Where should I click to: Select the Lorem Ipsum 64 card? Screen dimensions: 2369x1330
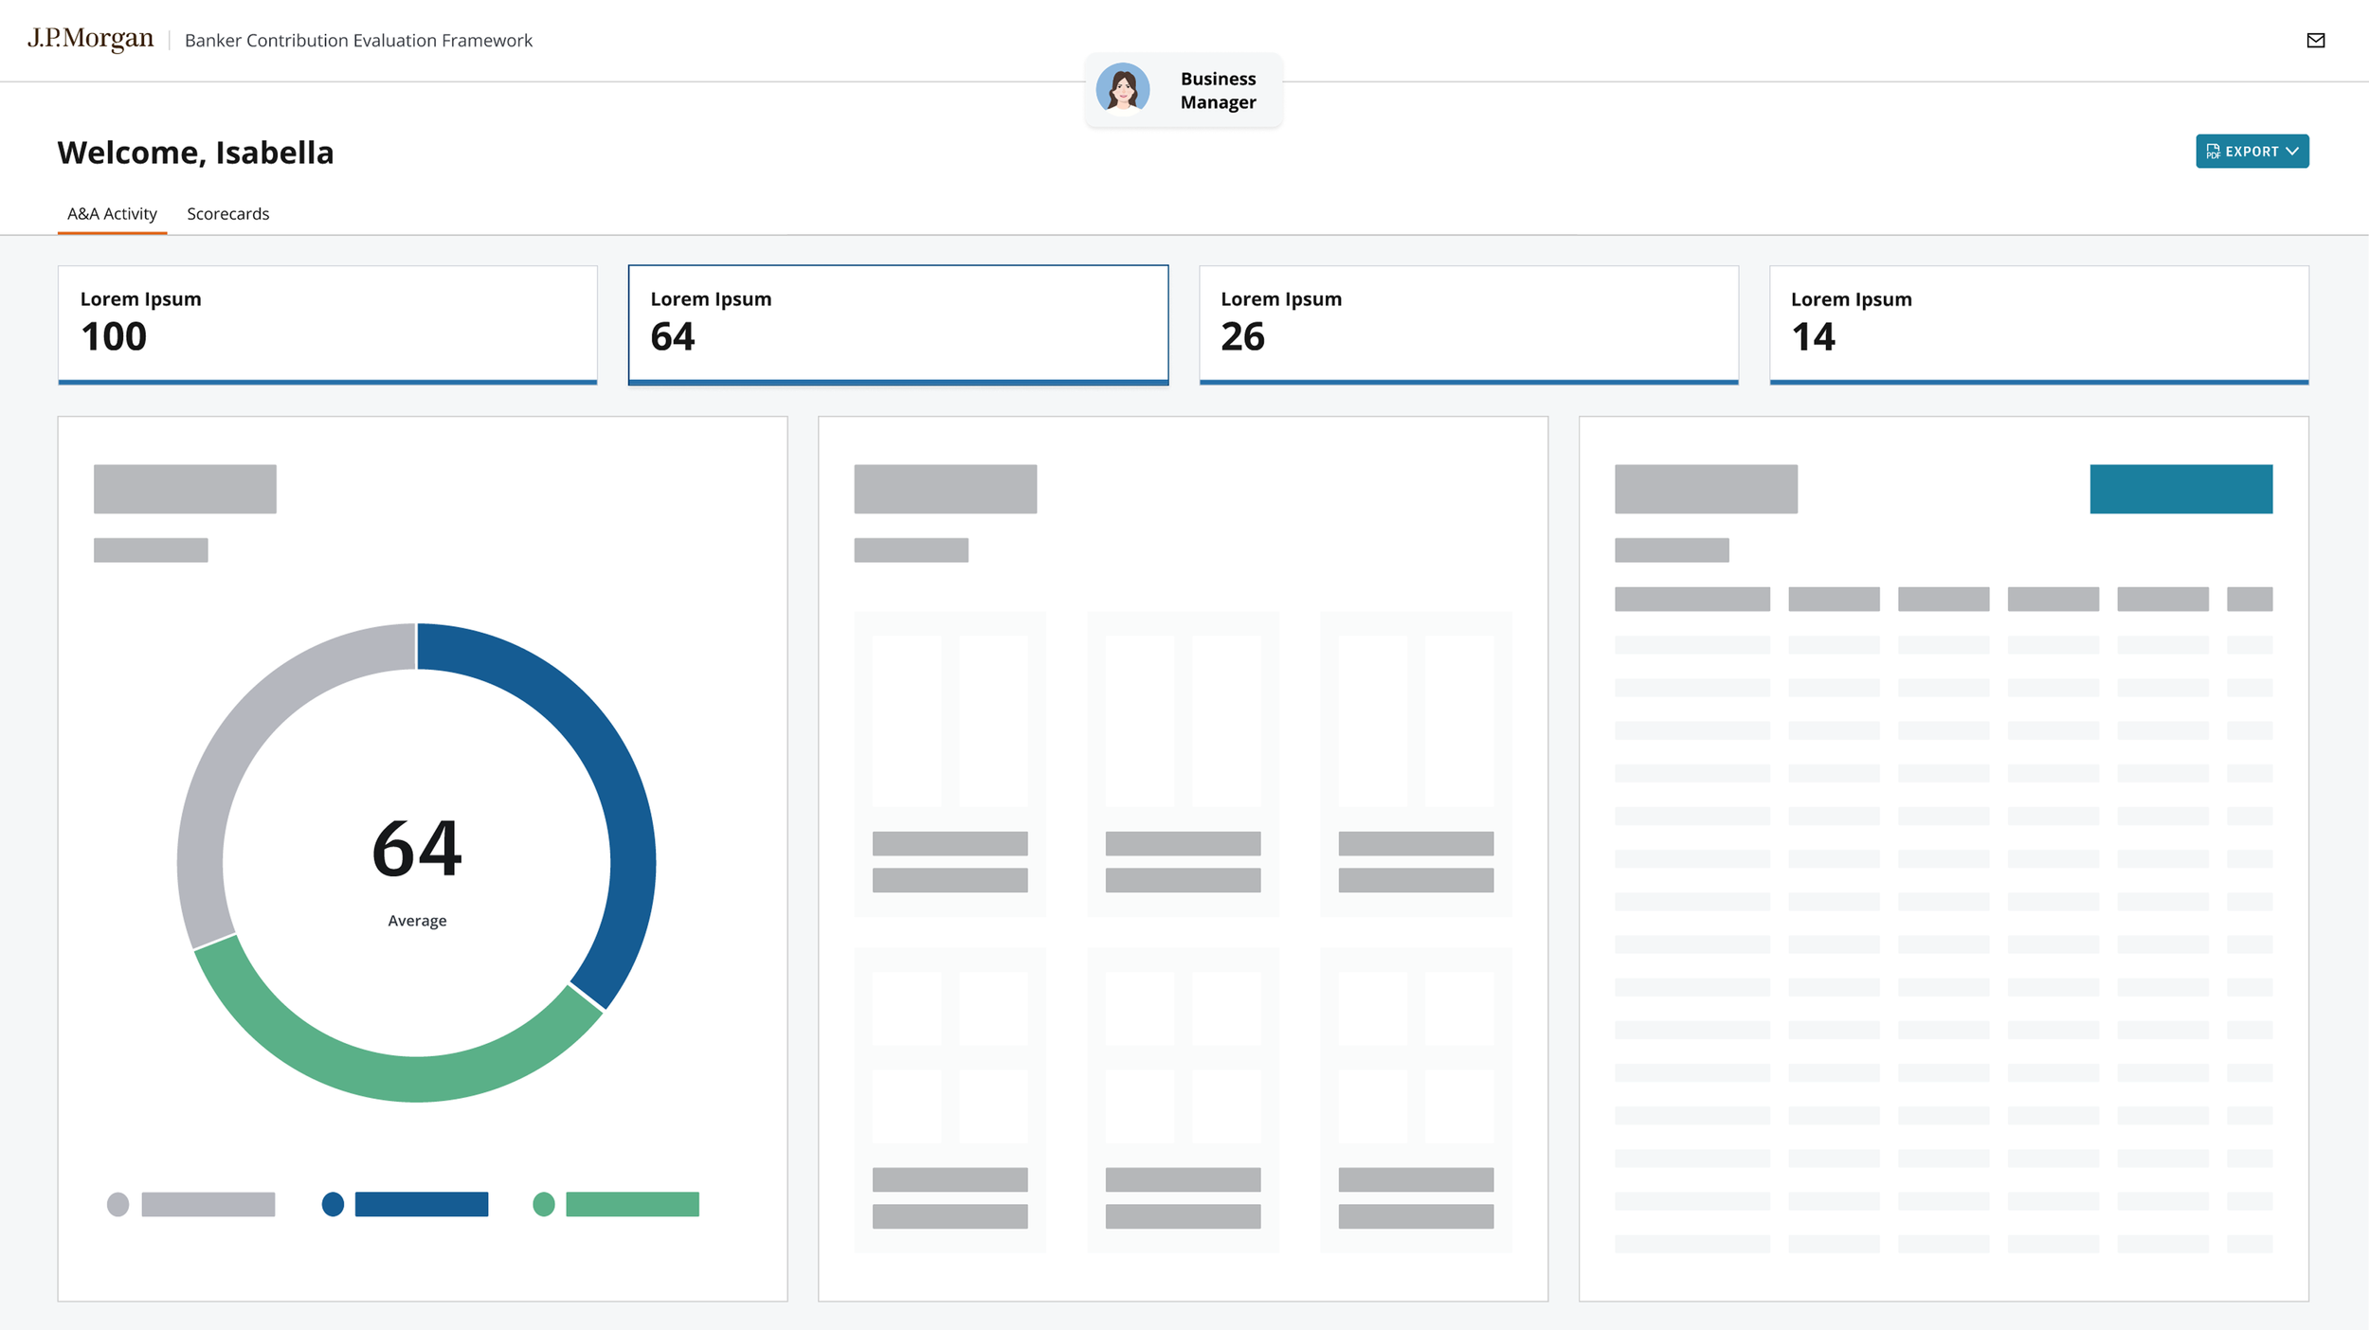click(898, 325)
